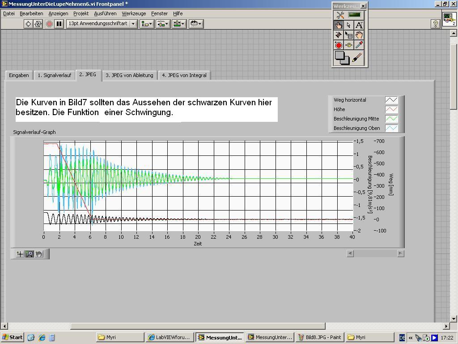Select the Wiring spool tool in palette
The height and width of the screenshot is (344, 458).
[339, 35]
